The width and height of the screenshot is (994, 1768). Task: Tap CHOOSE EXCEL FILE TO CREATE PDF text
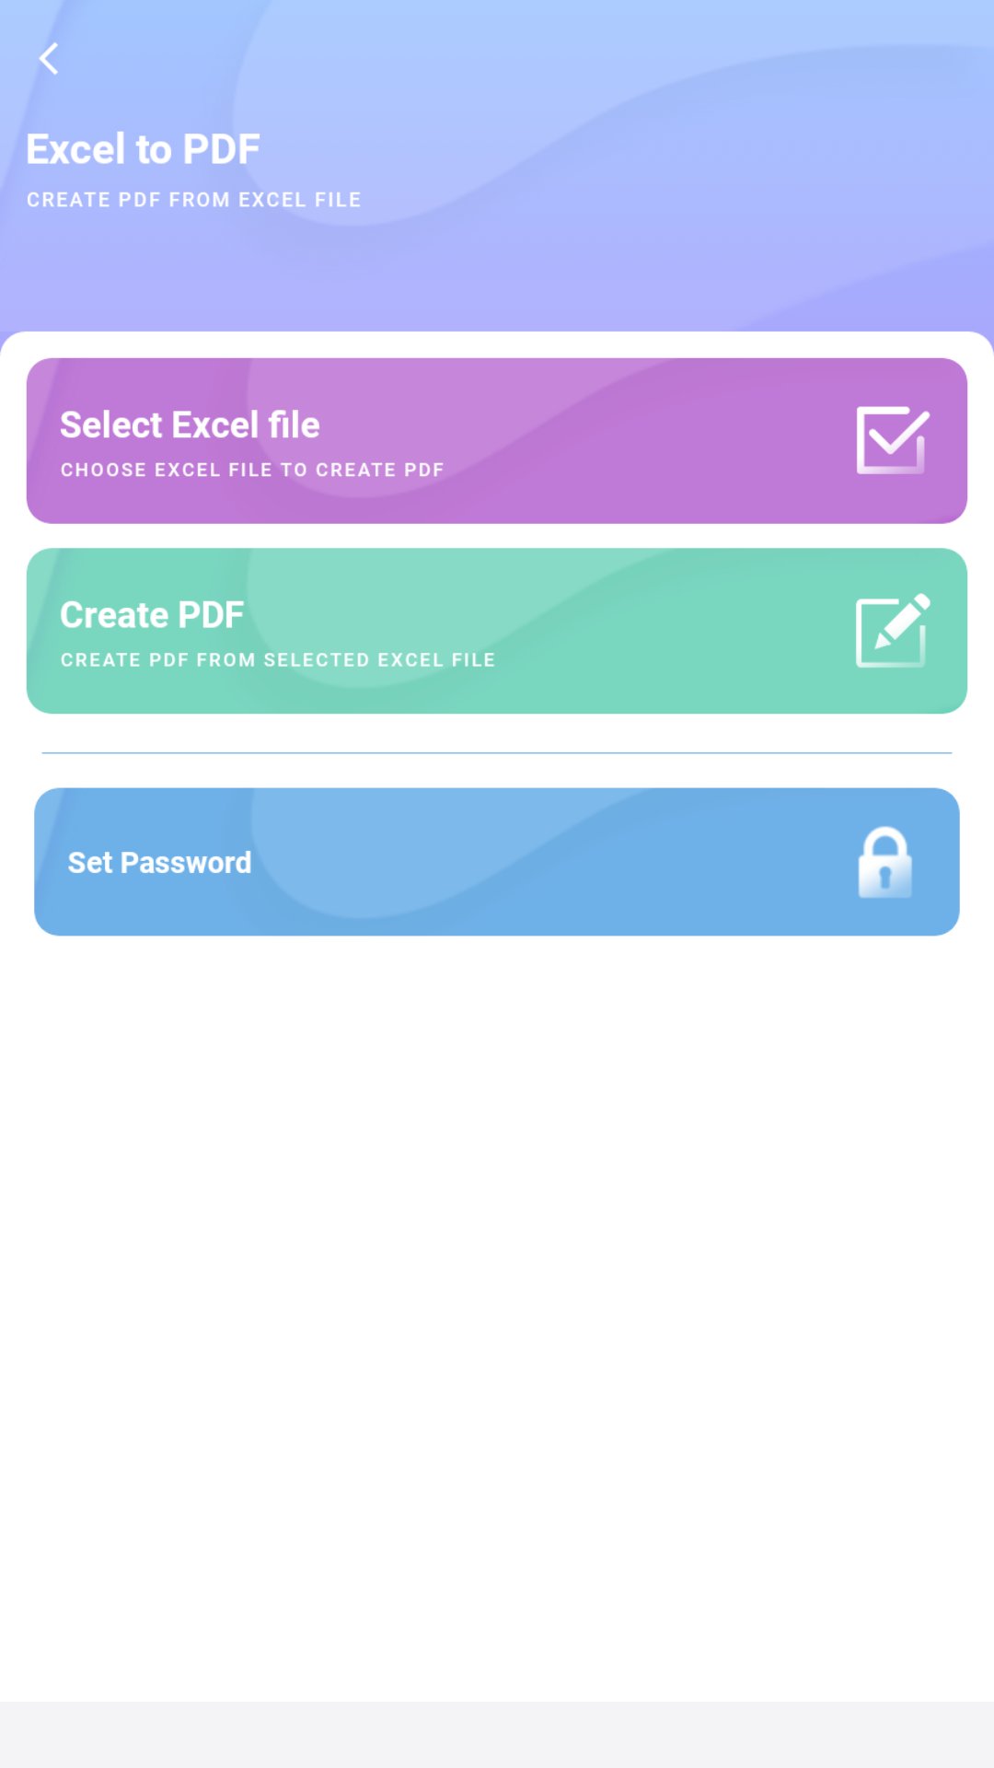pos(250,469)
